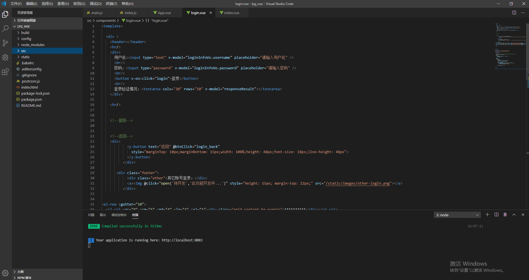The width and height of the screenshot is (529, 280).
Task: Click the VS Code logo icon
Action: pyautogui.click(x=4, y=4)
